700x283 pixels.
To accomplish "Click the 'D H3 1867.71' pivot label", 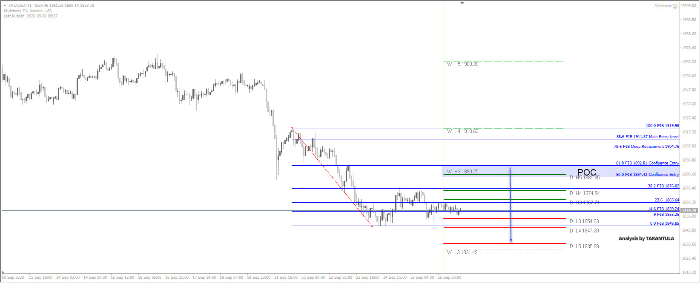I will tap(585, 203).
